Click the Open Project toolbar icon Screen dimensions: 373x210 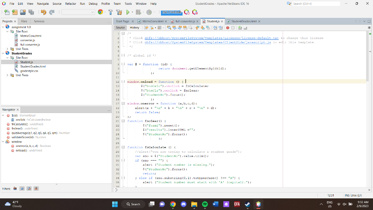[x=23, y=12]
